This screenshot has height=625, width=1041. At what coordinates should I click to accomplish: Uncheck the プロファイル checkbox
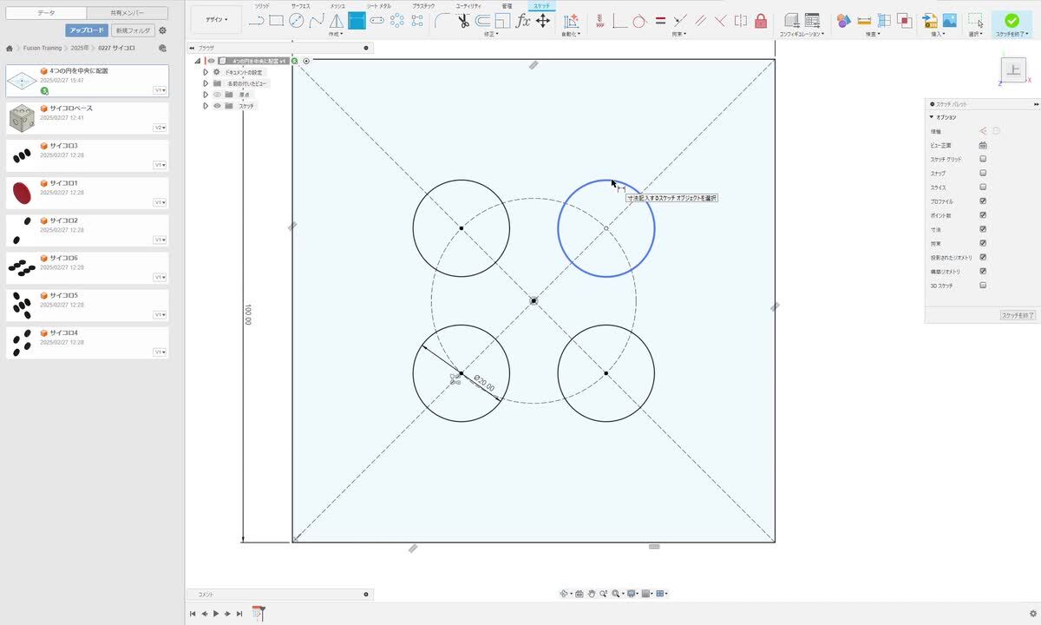(983, 201)
